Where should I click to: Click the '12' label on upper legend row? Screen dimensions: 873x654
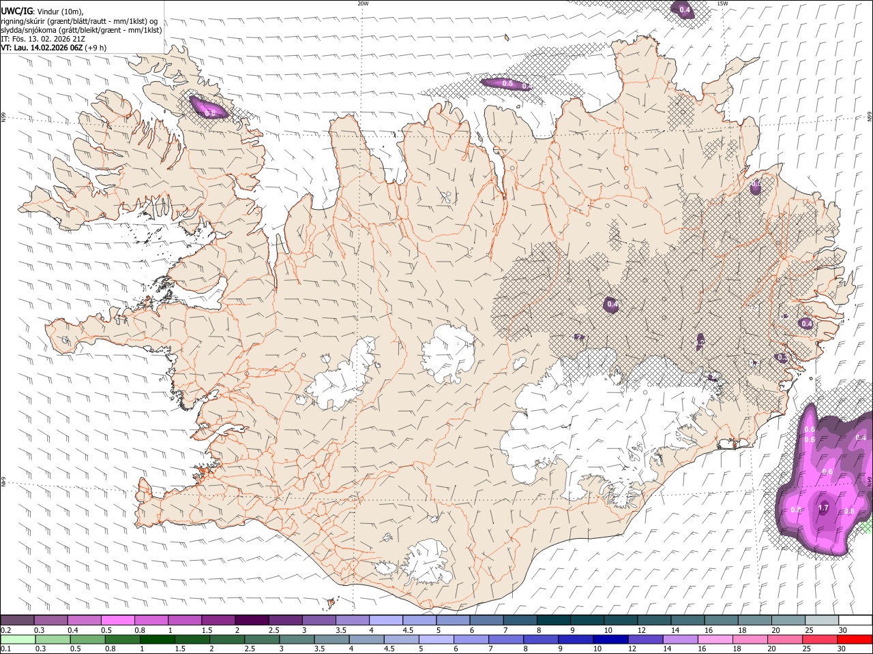pyautogui.click(x=641, y=630)
